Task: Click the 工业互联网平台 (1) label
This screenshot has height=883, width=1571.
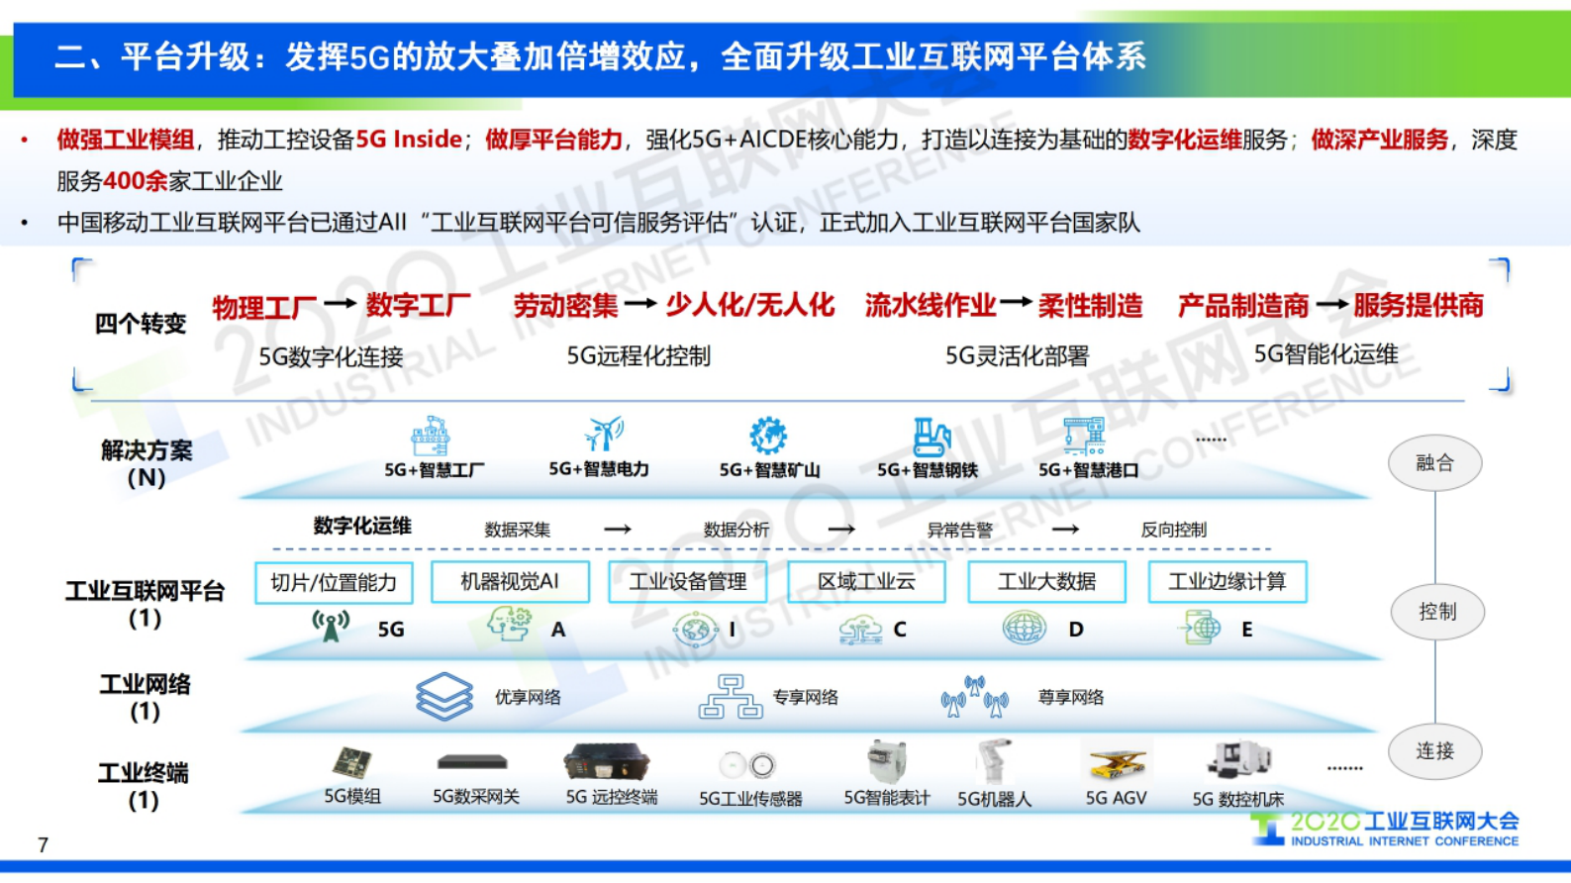Action: point(146,605)
